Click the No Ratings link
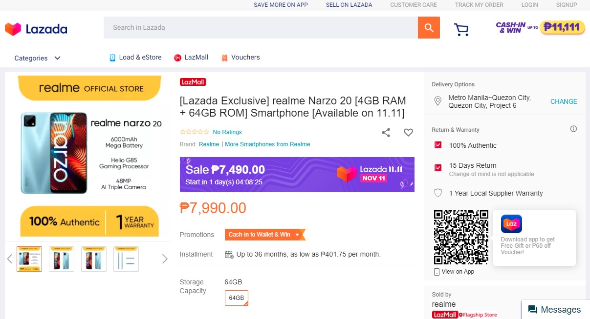This screenshot has width=590, height=319. [227, 132]
